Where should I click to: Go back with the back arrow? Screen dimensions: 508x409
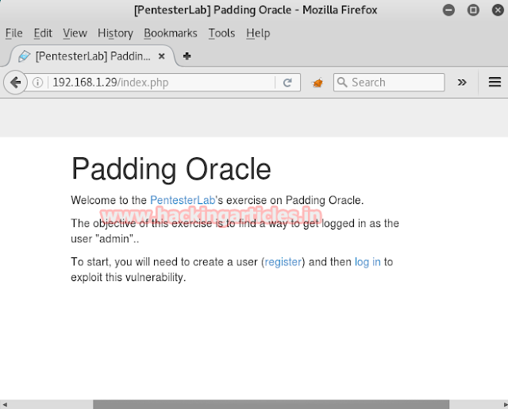click(15, 83)
